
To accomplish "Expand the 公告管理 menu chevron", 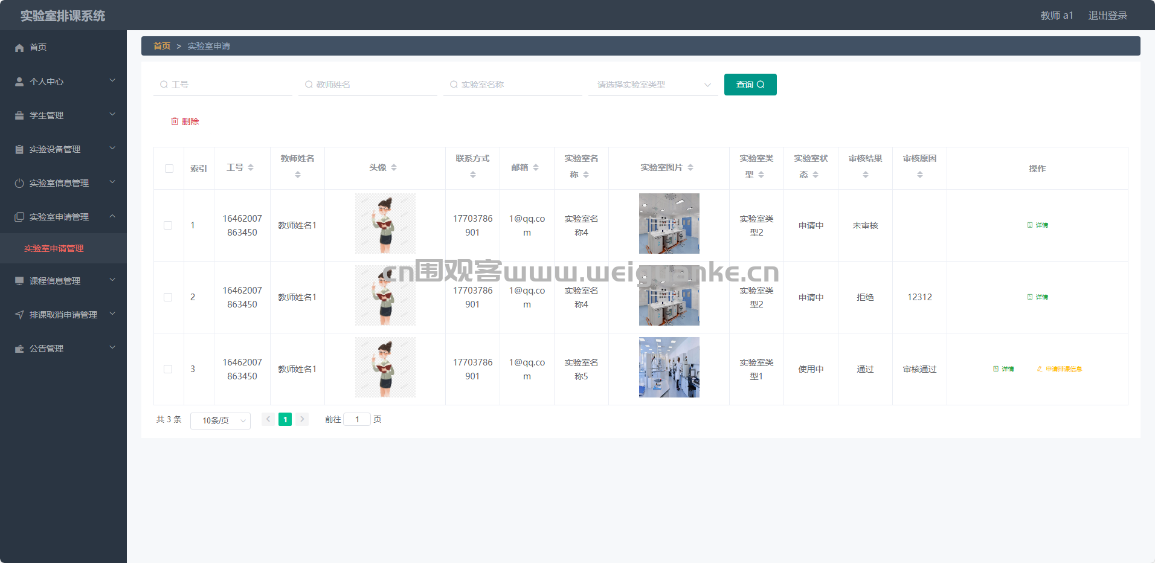I will click(x=112, y=347).
